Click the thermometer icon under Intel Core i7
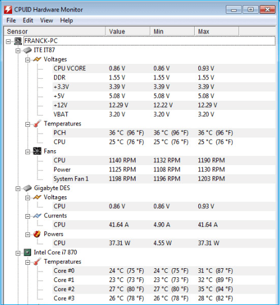 (x=37, y=262)
